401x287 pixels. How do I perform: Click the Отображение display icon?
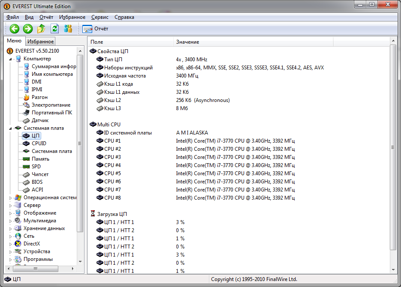(18, 213)
